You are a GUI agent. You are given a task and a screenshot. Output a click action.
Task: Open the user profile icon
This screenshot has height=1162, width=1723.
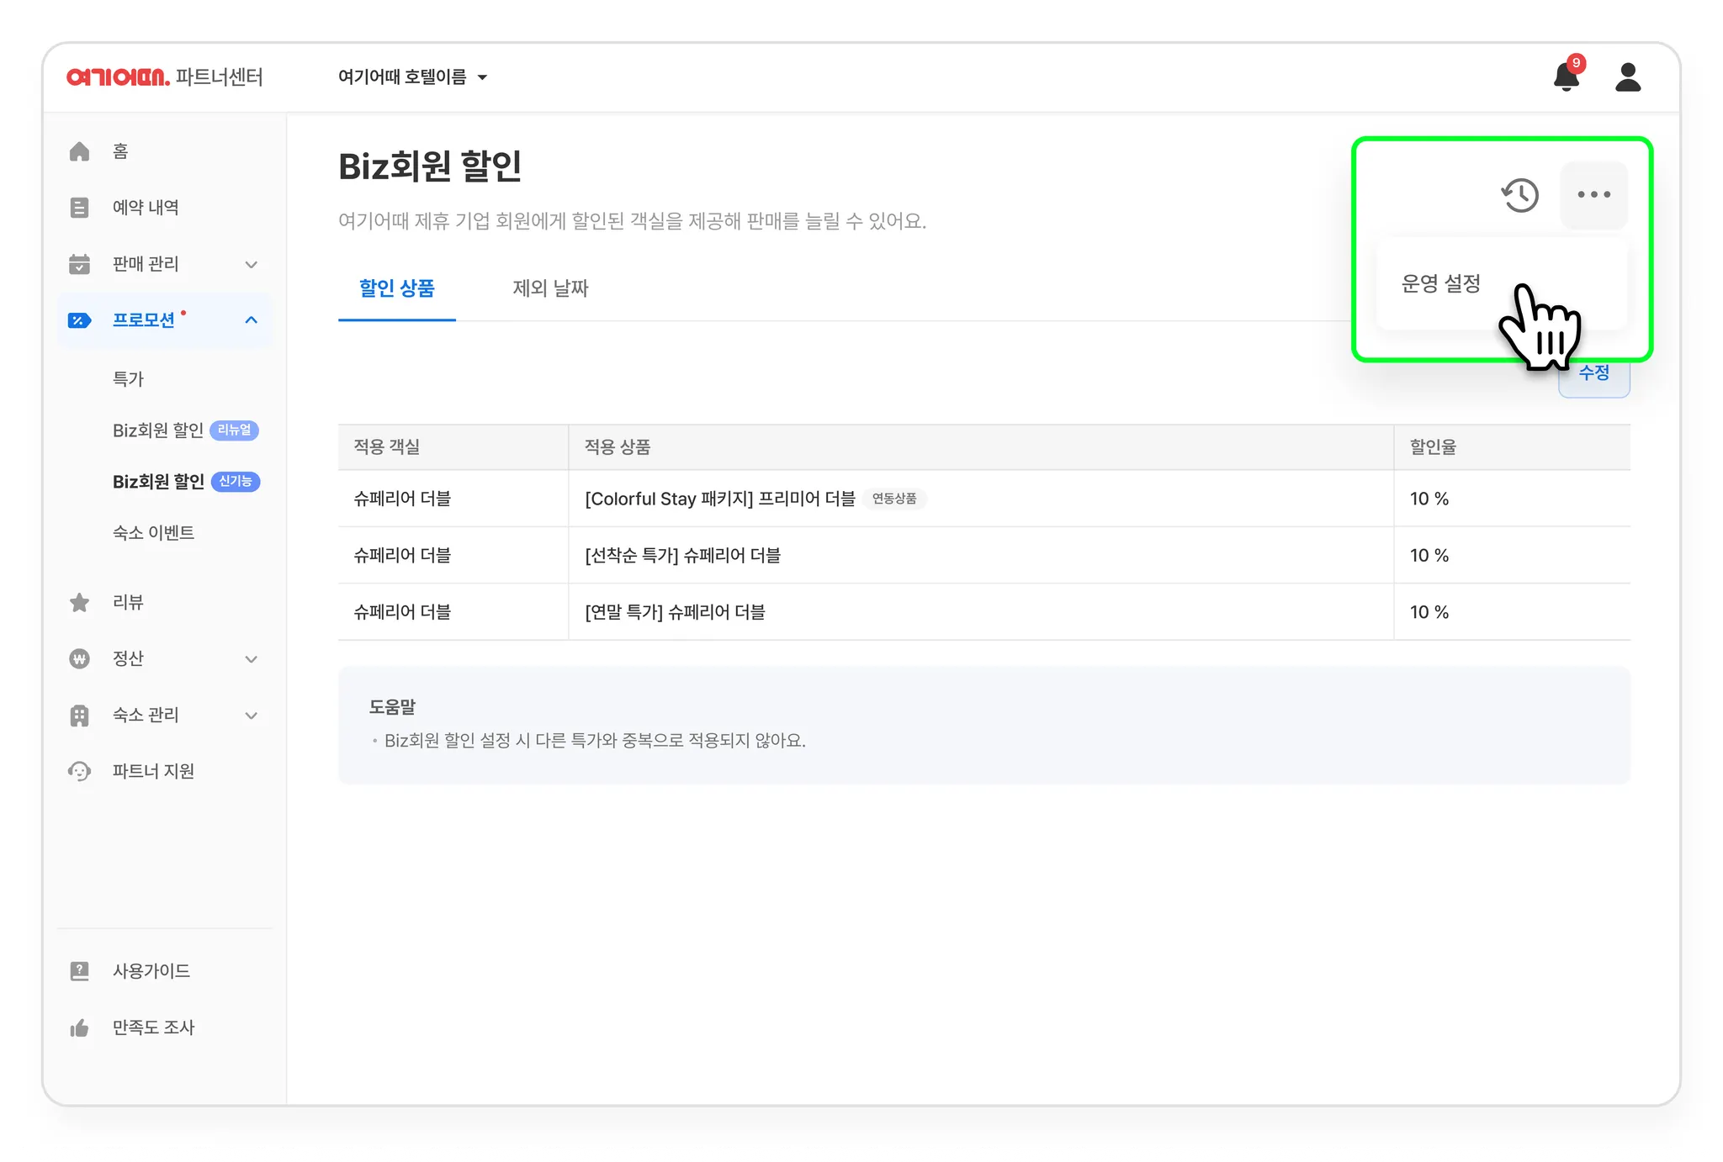pos(1628,77)
